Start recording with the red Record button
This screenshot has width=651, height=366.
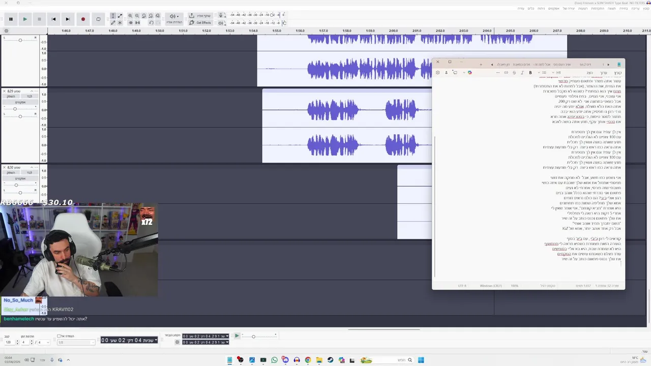(83, 19)
